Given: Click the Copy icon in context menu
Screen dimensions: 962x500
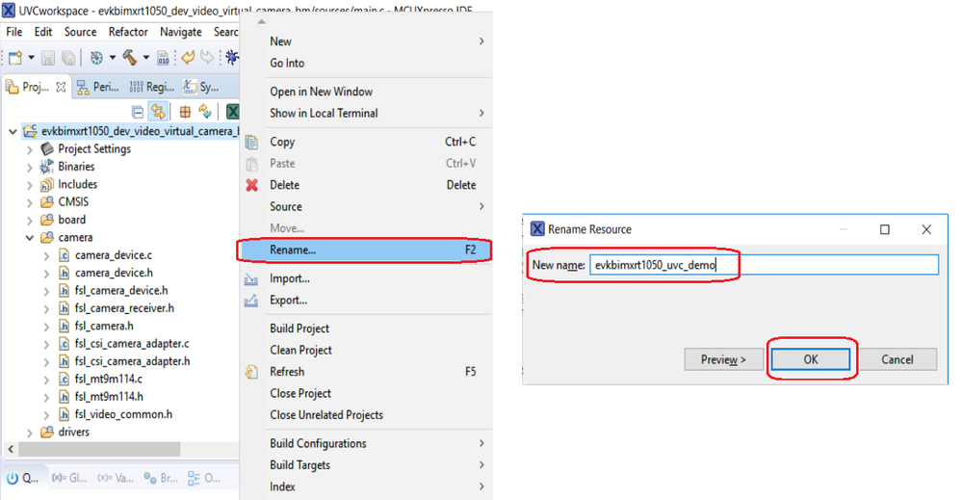Looking at the screenshot, I should tap(252, 142).
